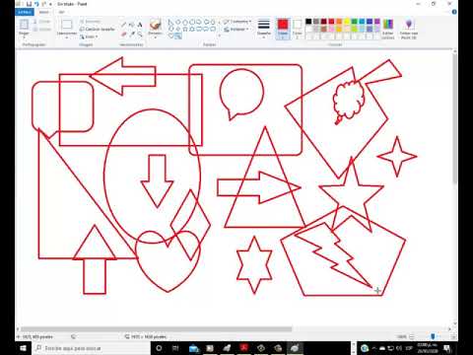
Task: Select the Fill with color bucket tool
Action: coord(132,25)
